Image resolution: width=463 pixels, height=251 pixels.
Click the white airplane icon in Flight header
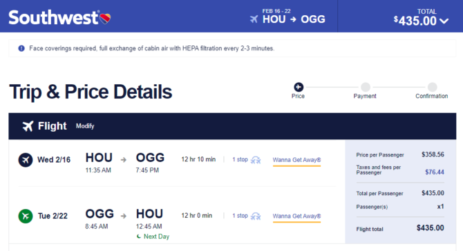click(28, 126)
